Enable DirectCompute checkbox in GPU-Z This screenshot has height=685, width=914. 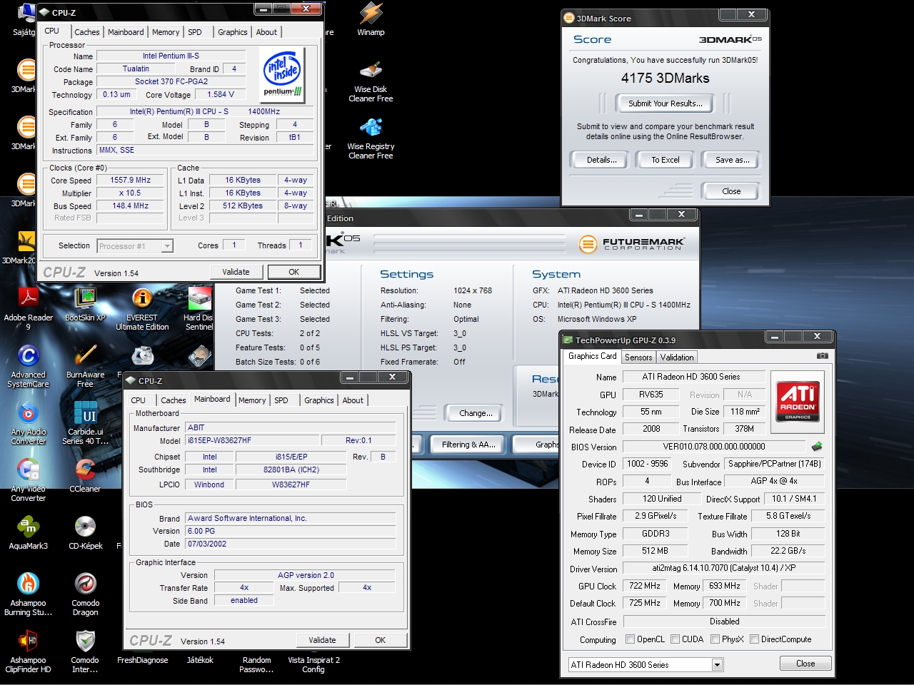[754, 639]
